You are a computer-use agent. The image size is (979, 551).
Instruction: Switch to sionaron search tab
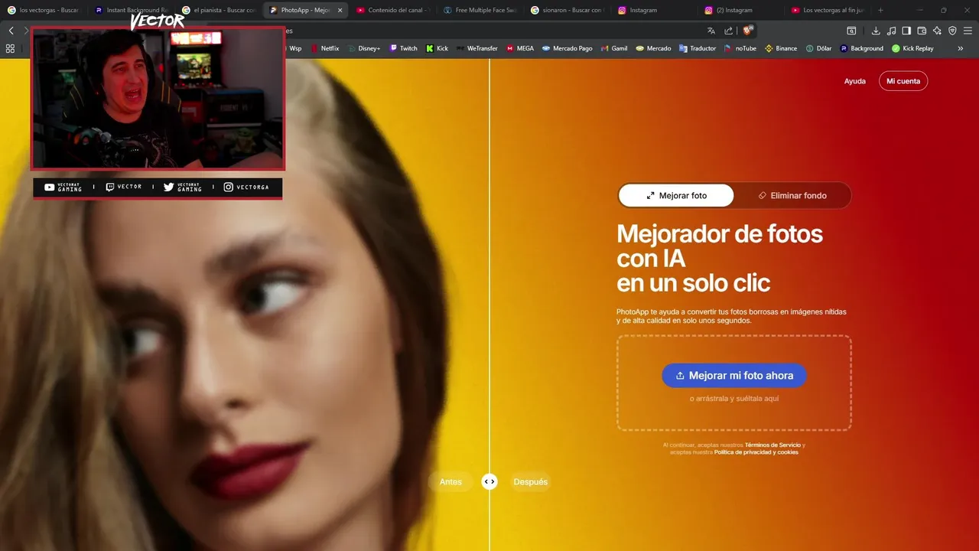[566, 10]
